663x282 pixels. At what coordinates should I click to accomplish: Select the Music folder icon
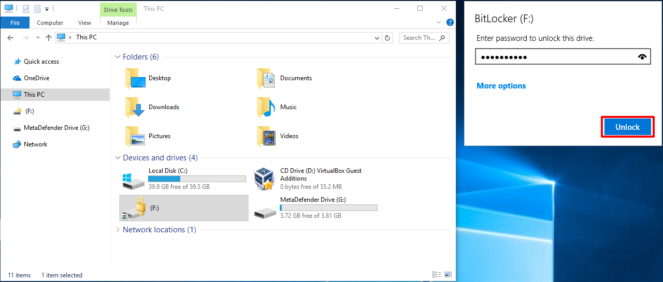coord(267,107)
